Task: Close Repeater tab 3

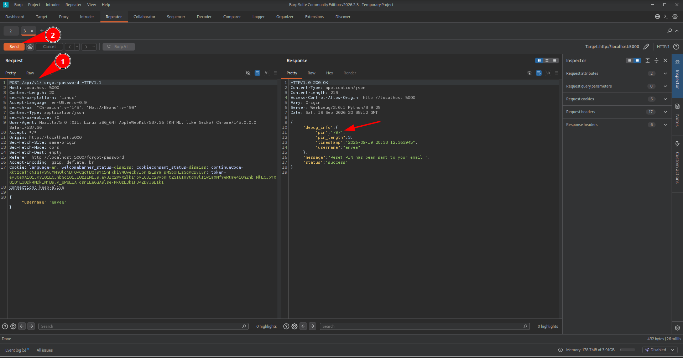Action: coord(32,31)
